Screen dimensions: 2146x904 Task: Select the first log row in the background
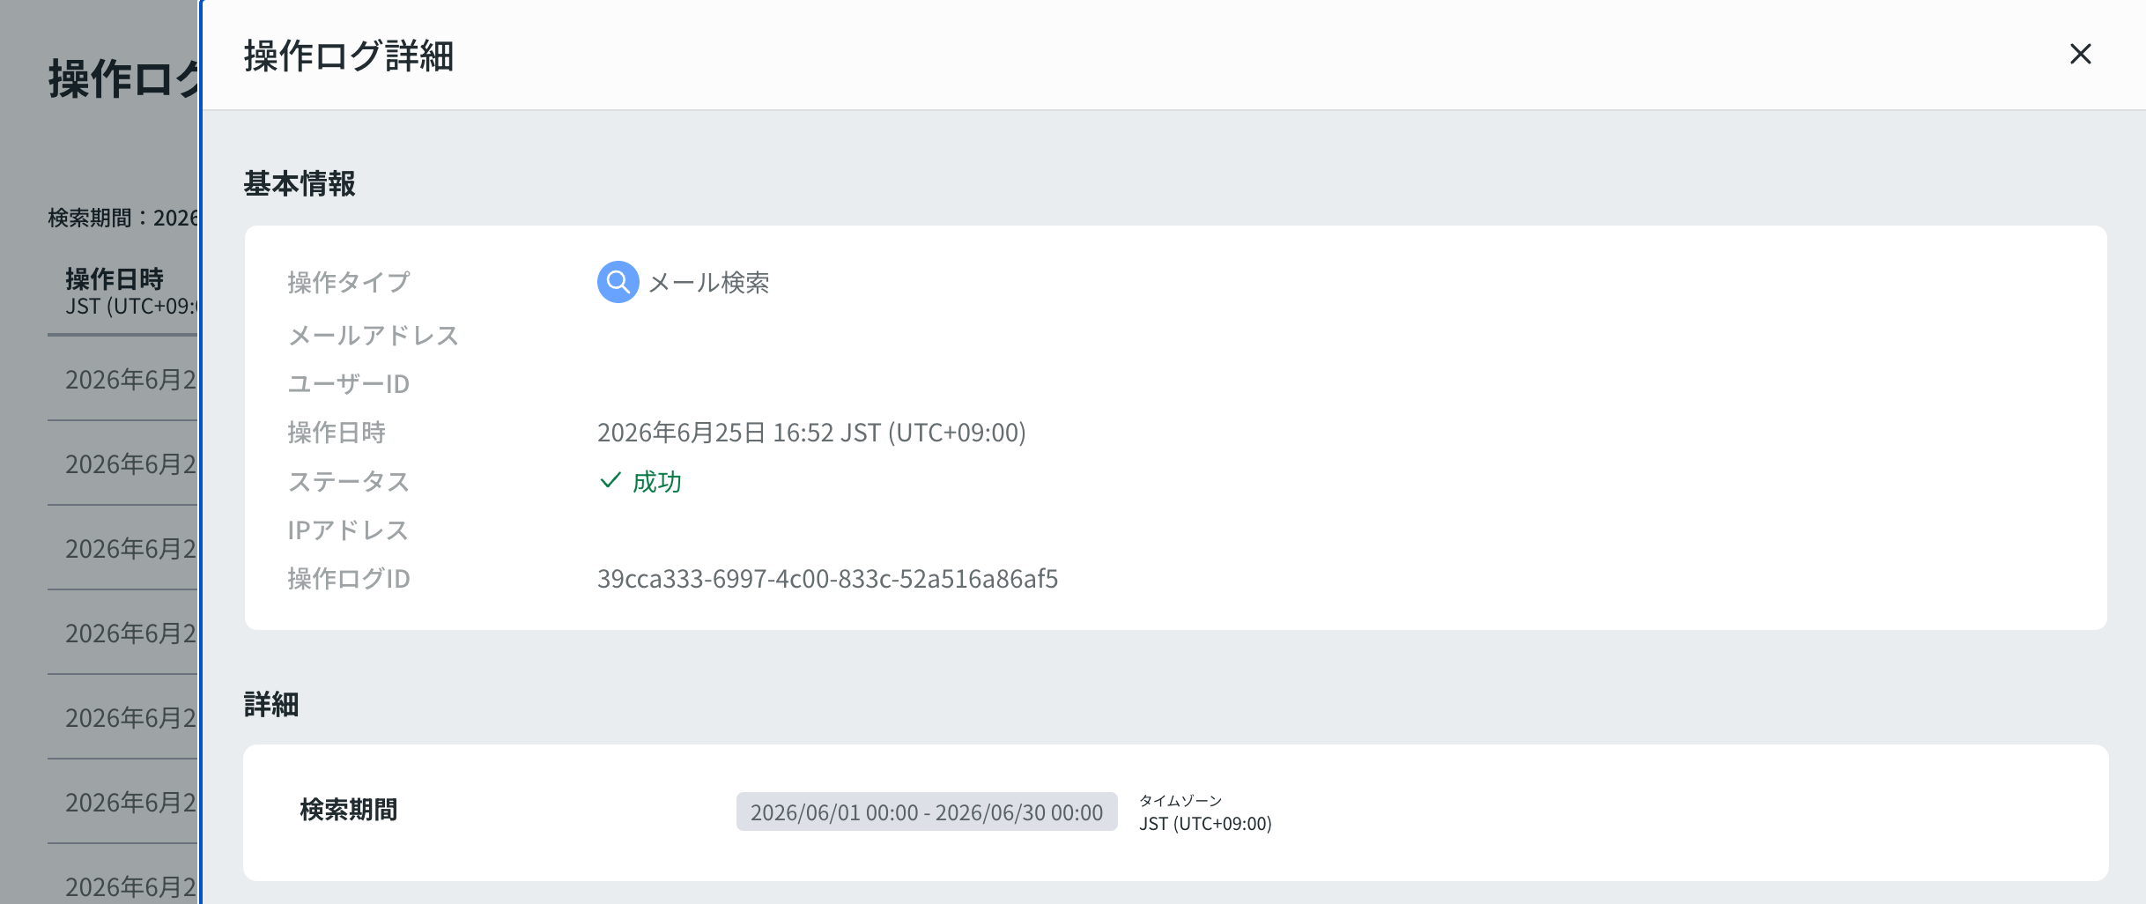pos(122,379)
